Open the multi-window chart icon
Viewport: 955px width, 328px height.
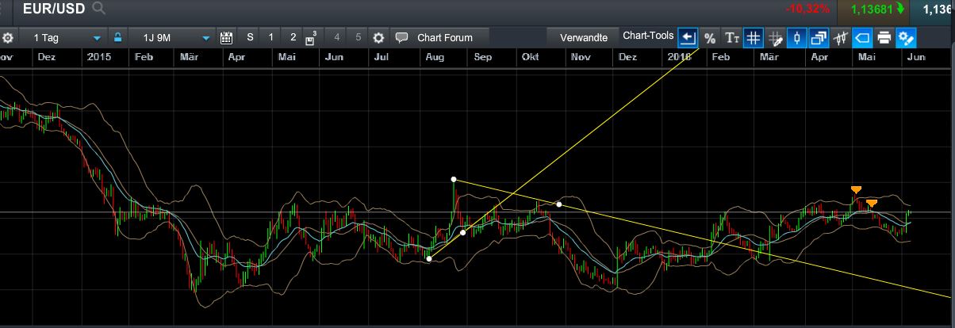[x=819, y=37]
